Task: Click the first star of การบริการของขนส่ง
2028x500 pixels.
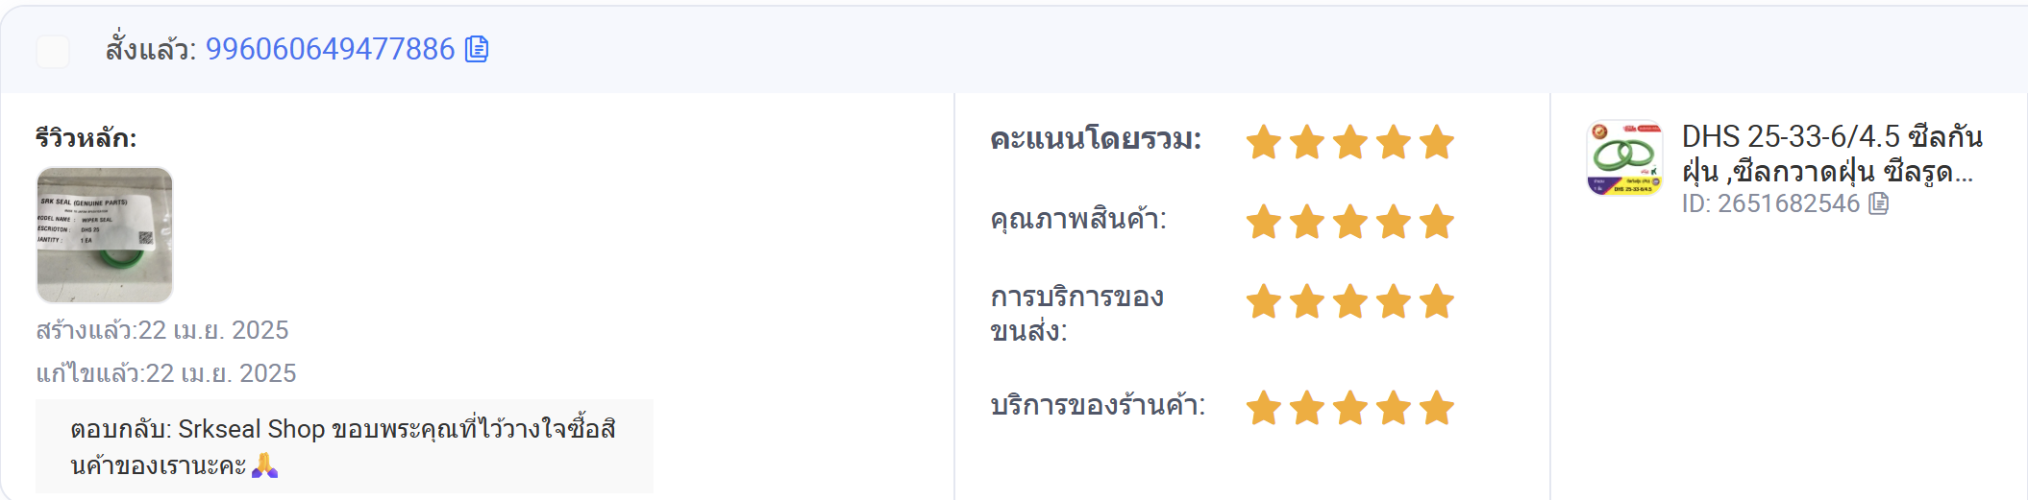Action: (x=1264, y=301)
